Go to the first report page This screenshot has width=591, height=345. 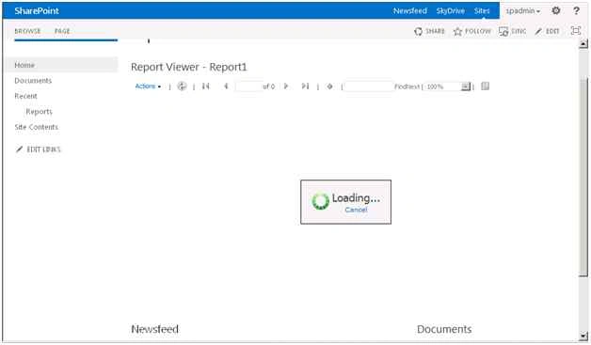[x=205, y=86]
